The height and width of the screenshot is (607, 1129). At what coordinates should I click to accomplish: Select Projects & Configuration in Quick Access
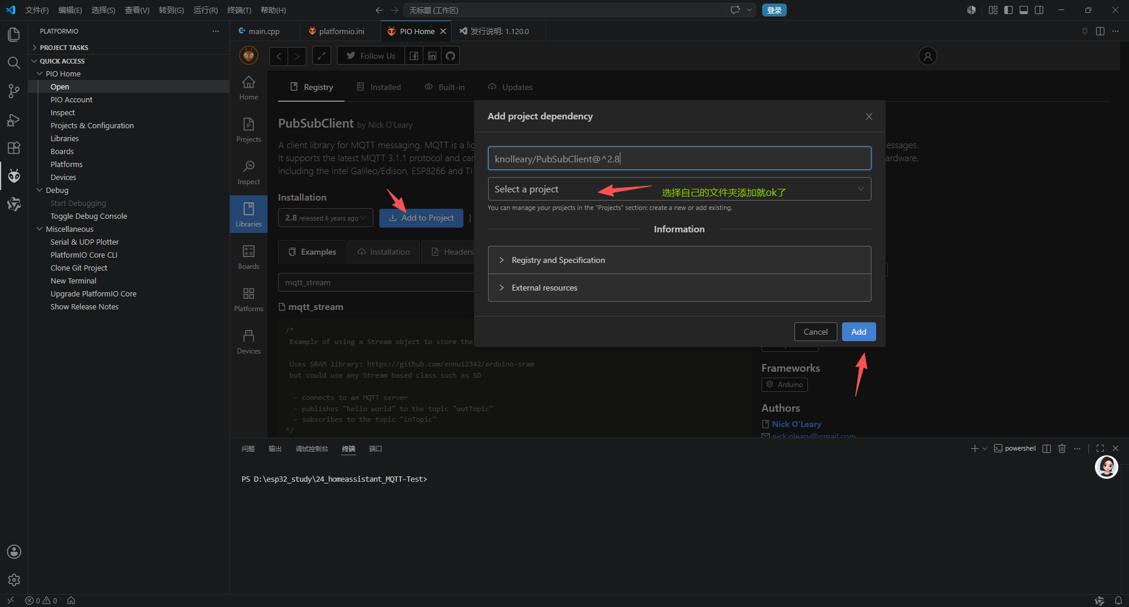click(92, 125)
